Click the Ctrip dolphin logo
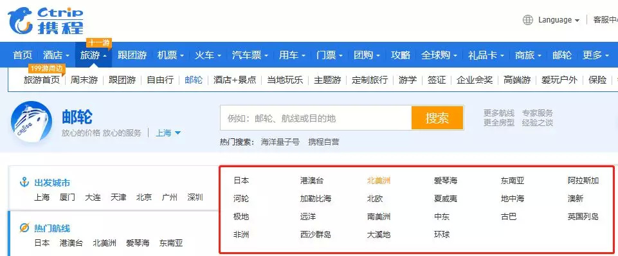Viewport: 618px width, 256px height. pos(46,21)
